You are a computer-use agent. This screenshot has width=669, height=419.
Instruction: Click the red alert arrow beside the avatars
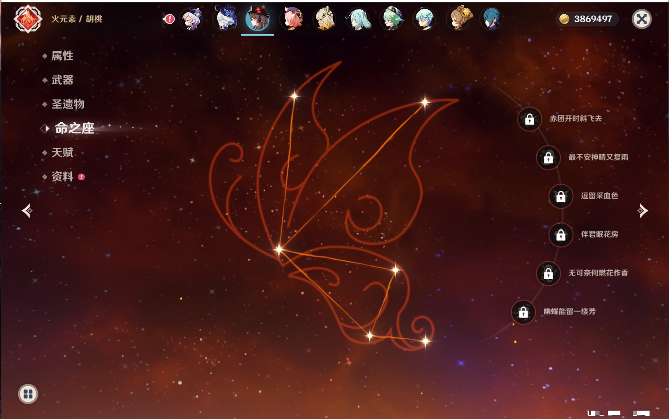click(169, 19)
